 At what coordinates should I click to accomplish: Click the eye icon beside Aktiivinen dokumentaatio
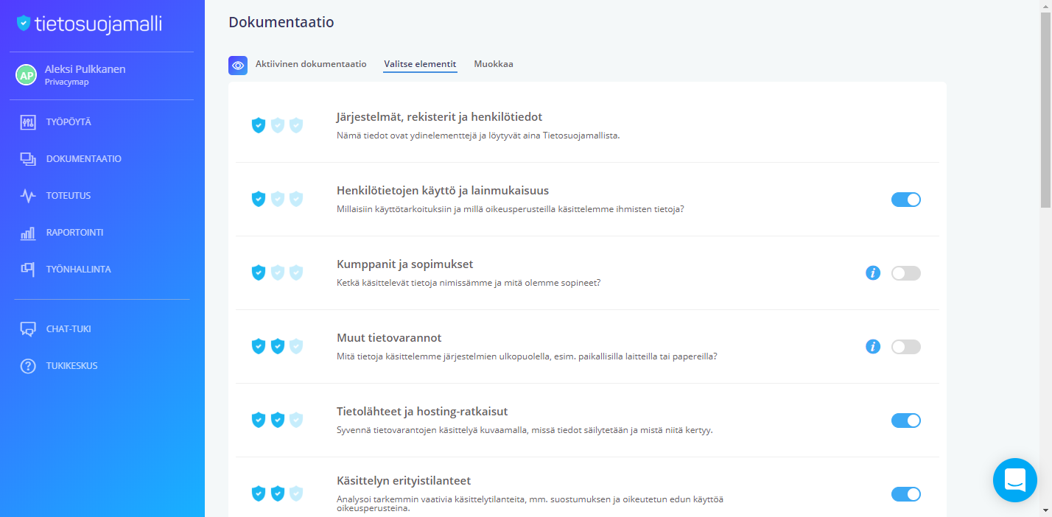(x=238, y=65)
